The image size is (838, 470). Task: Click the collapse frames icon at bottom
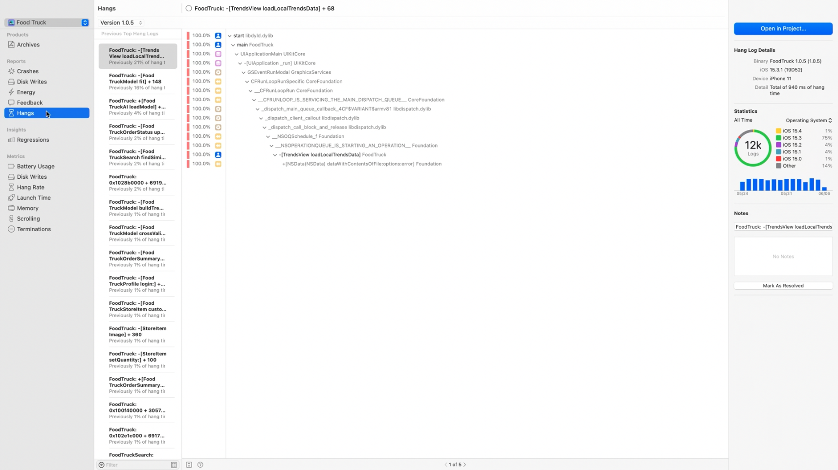[189, 465]
